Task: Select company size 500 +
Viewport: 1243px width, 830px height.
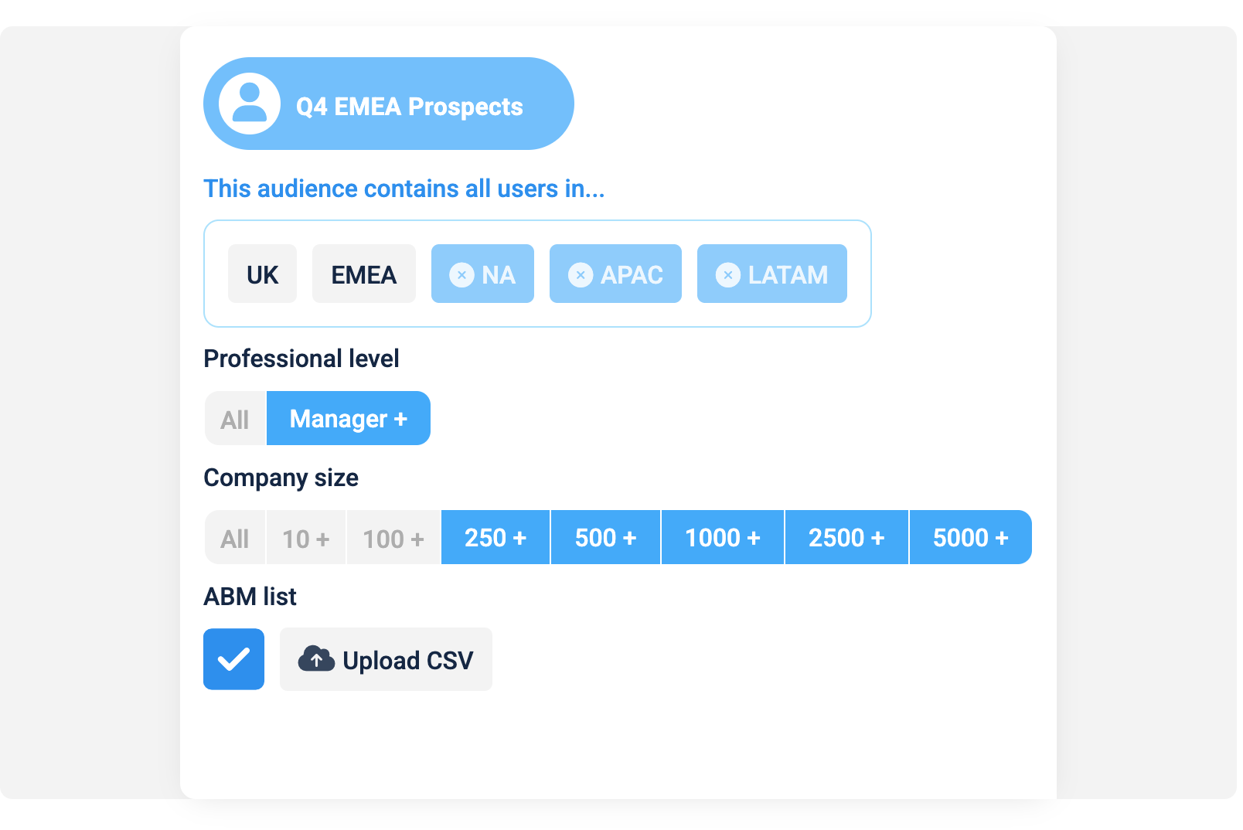Action: [606, 538]
